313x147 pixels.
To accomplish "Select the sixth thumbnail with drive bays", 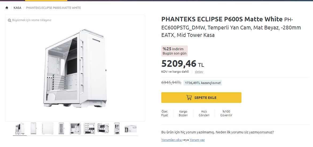I will click(x=89, y=129).
